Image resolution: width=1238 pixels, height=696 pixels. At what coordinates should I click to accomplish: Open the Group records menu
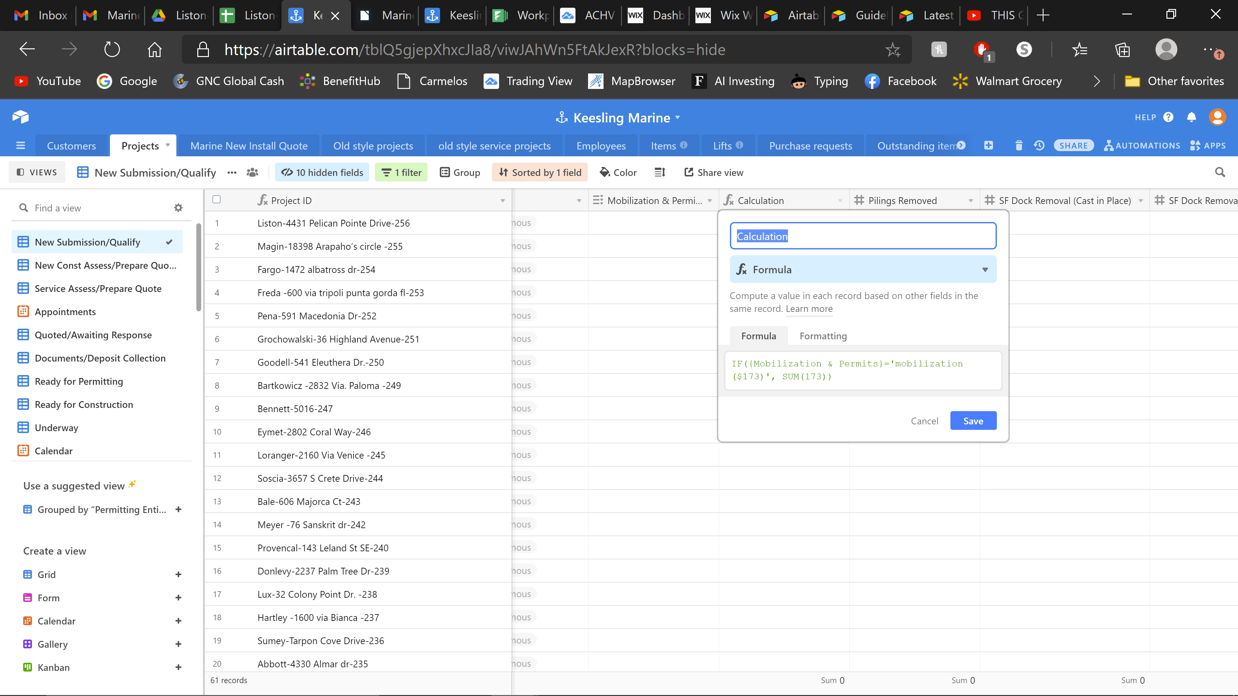459,172
